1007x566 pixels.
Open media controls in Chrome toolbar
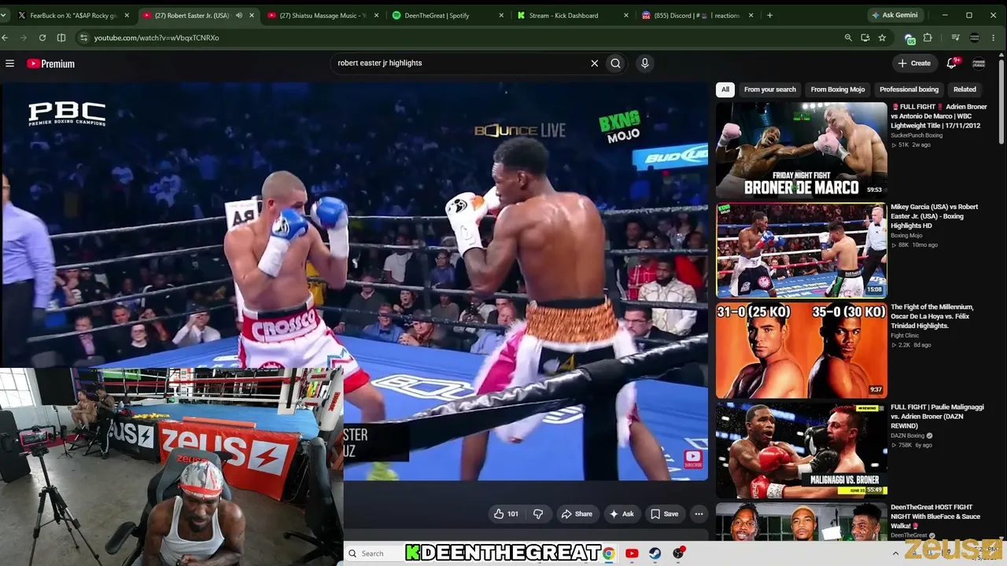click(955, 38)
